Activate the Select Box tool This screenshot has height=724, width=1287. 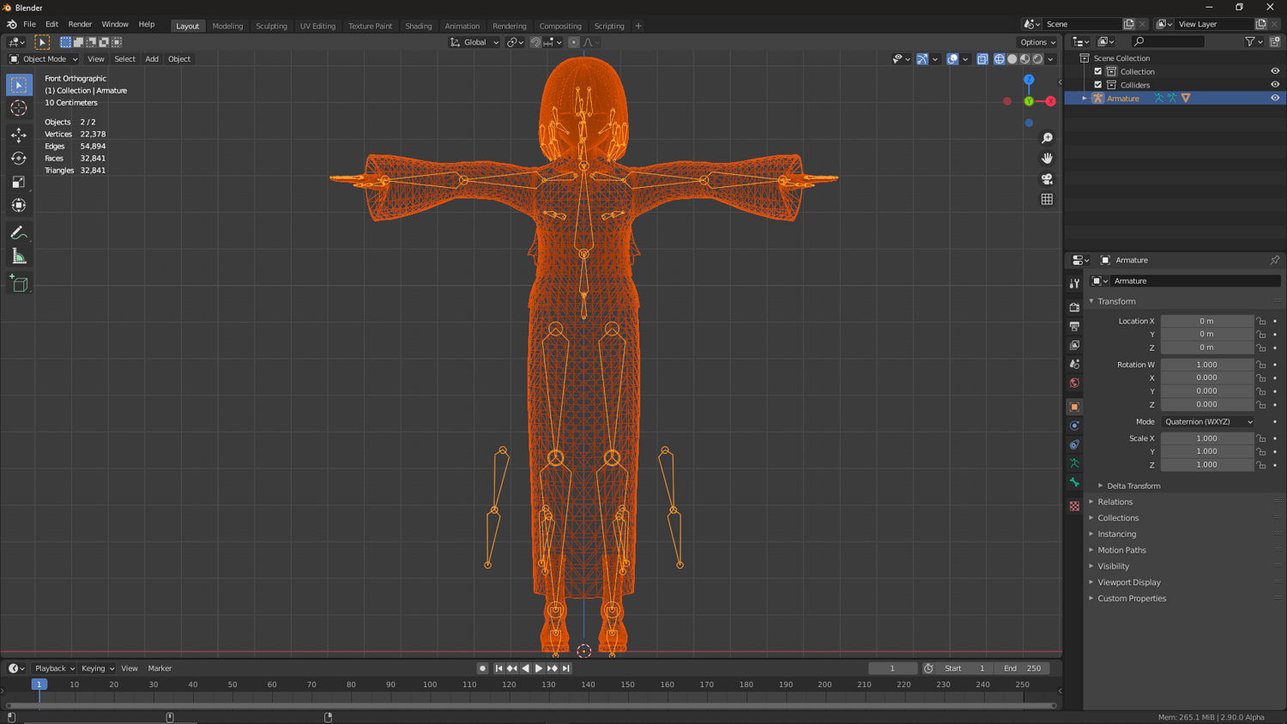pyautogui.click(x=19, y=84)
